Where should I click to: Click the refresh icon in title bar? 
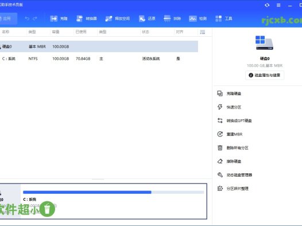point(267,5)
